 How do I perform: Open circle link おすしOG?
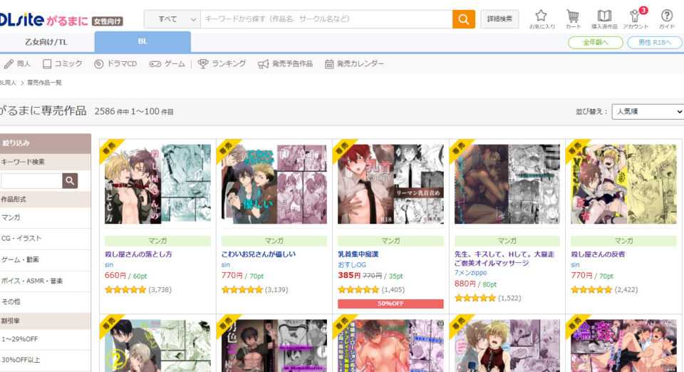click(352, 265)
